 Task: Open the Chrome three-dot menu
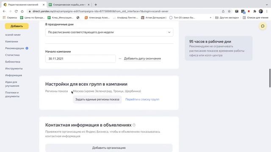(x=267, y=11)
